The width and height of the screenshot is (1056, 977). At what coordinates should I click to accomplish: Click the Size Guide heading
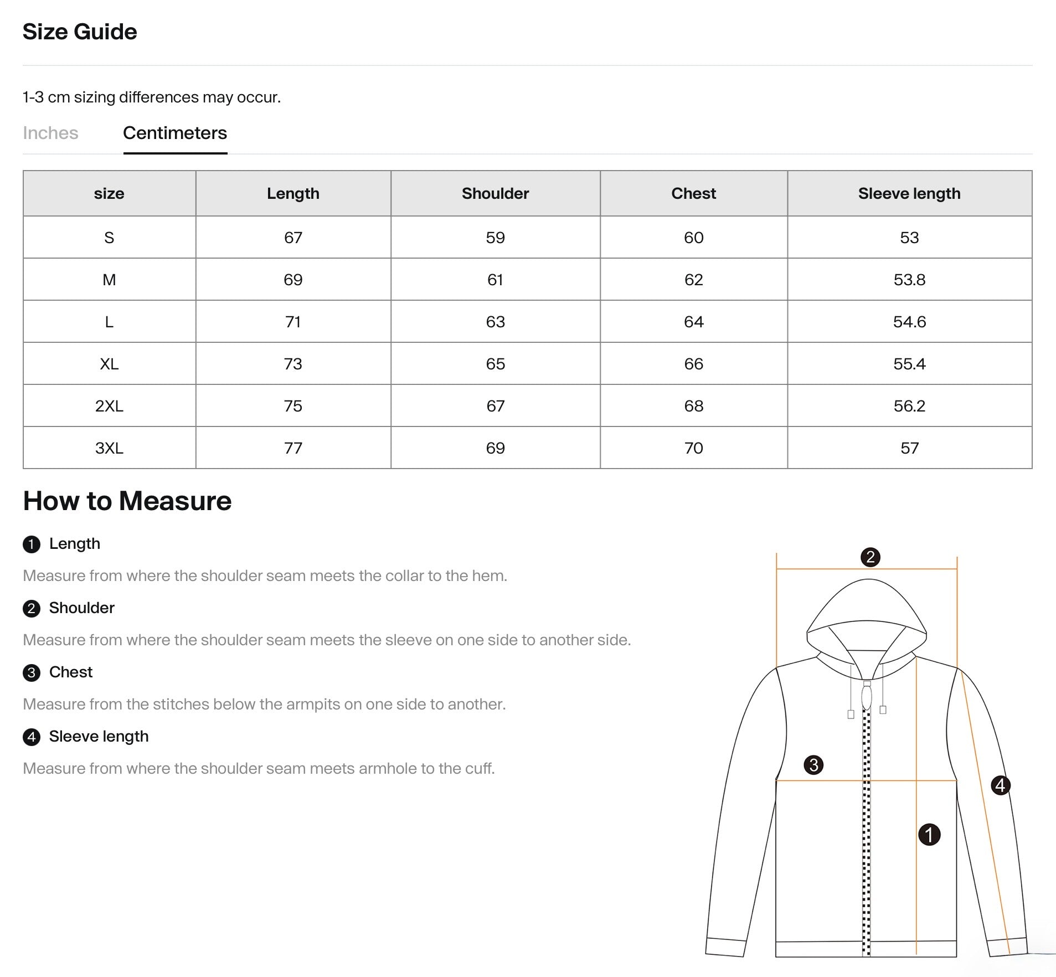80,32
